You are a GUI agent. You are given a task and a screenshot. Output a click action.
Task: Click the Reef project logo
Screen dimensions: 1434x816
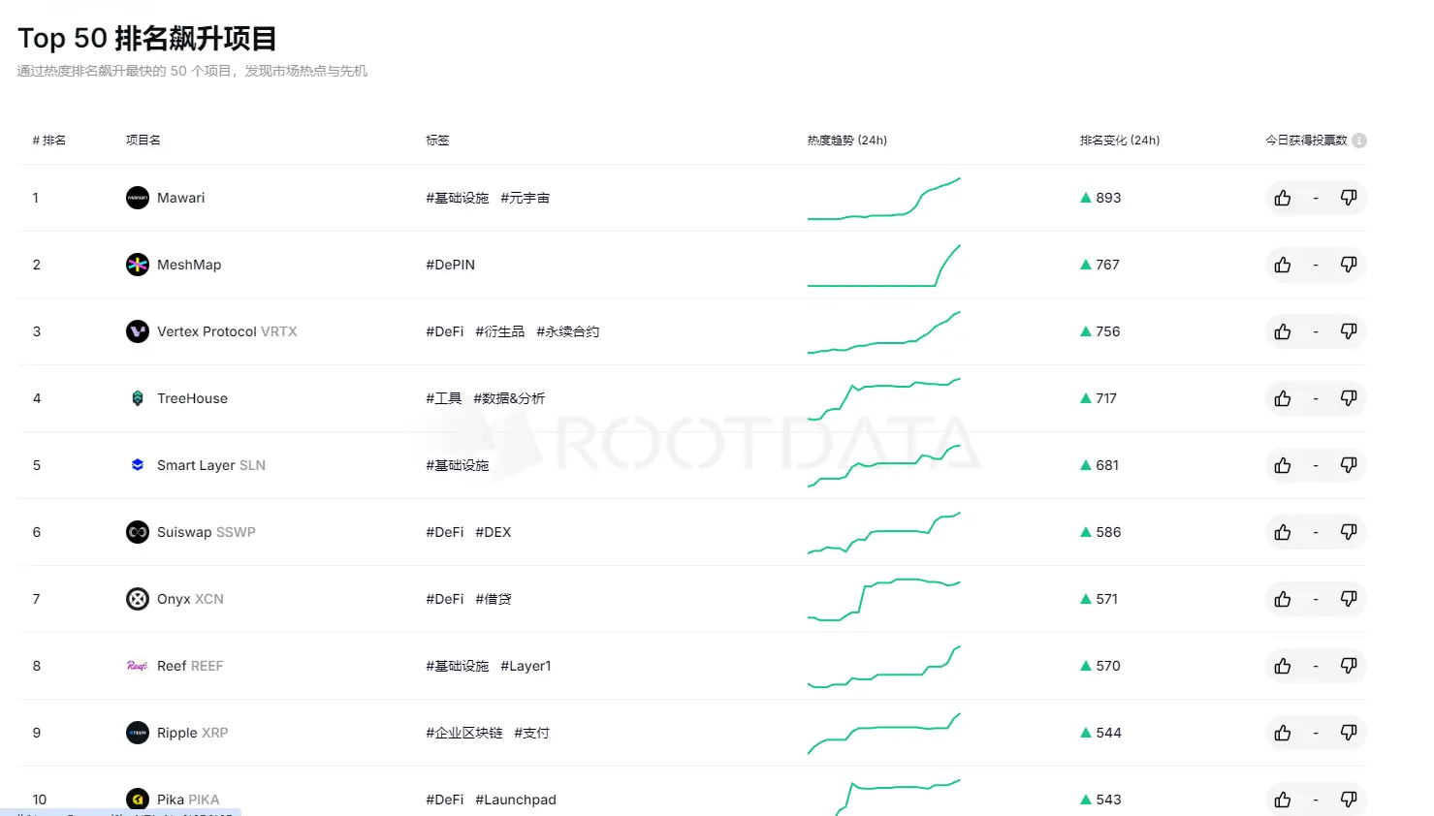click(137, 666)
